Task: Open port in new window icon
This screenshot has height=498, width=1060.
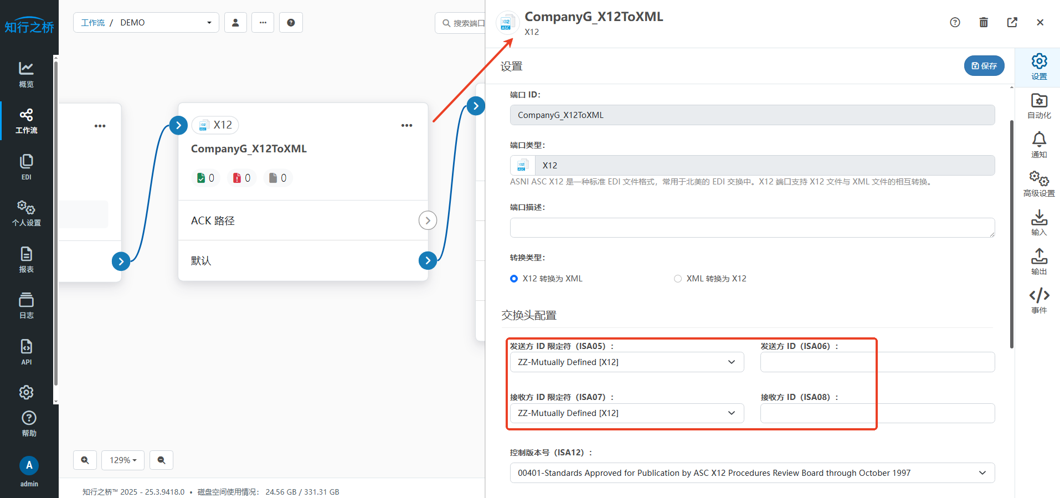Action: pos(1012,22)
